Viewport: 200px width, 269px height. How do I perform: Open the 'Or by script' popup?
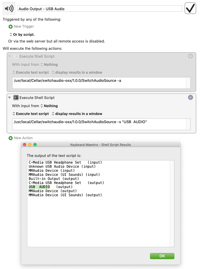(x=22, y=34)
